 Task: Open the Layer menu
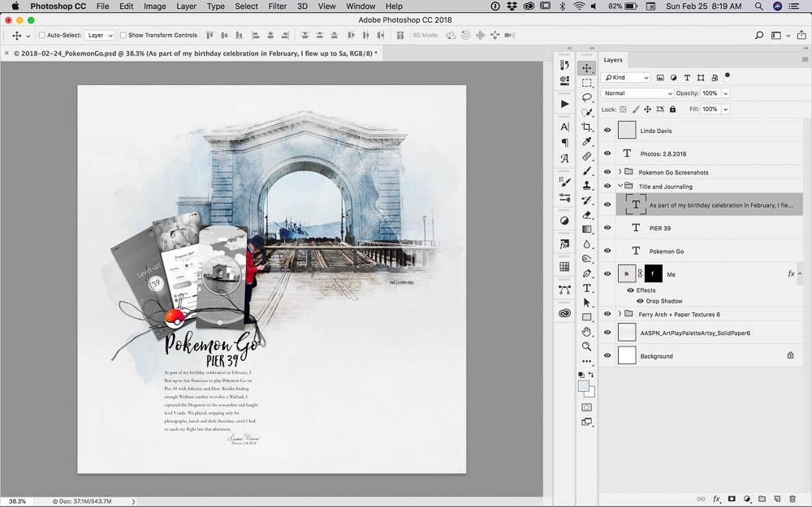tap(186, 6)
